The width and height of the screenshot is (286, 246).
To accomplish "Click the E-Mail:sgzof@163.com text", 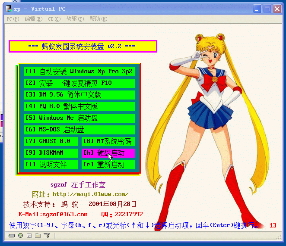I will pyautogui.click(x=53, y=215).
